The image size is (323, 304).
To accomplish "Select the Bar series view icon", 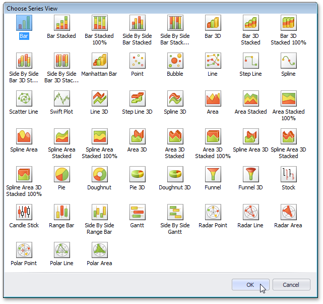I will click(x=24, y=23).
